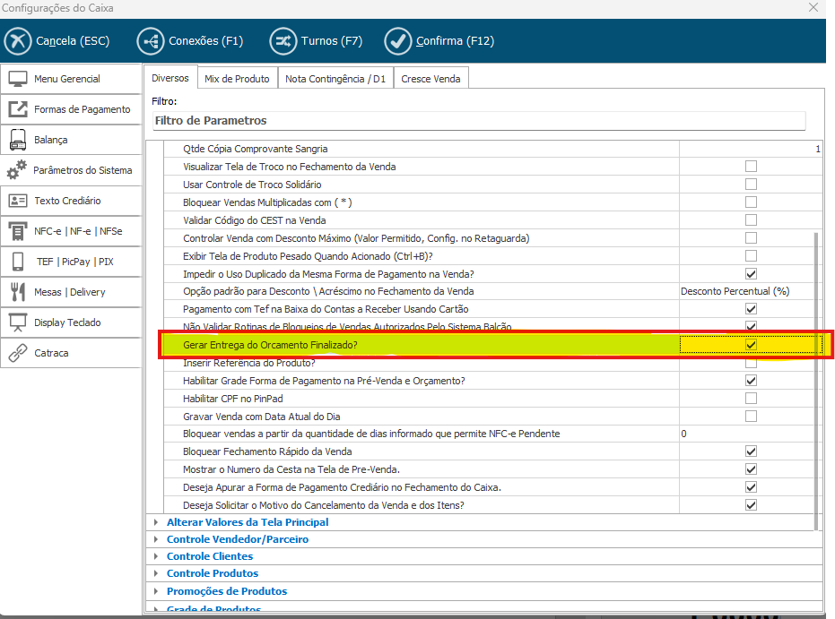Open Conexões (F1) connections icon
Viewport: 835px width, 619px height.
(x=151, y=41)
